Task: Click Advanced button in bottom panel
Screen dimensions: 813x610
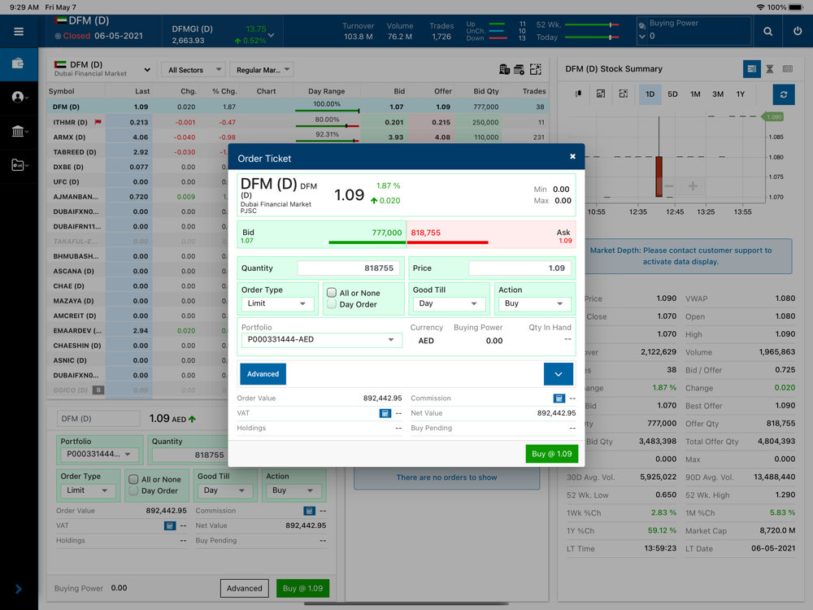Action: 244,588
